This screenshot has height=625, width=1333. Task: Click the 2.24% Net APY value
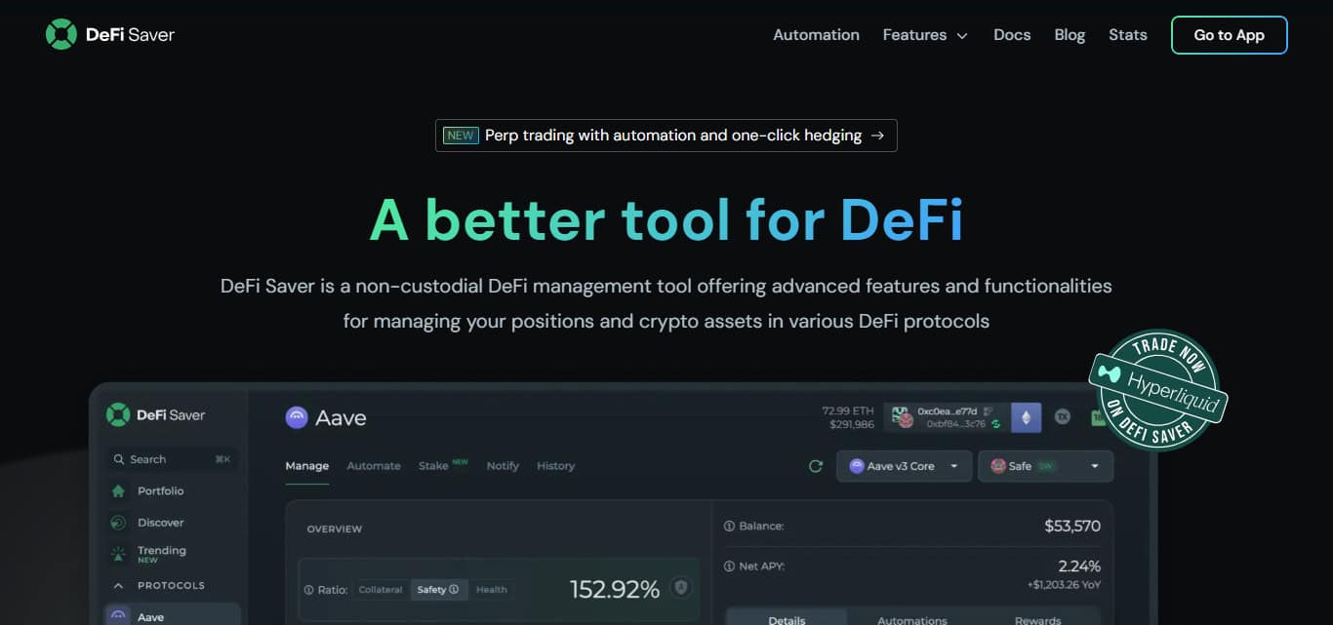click(1079, 566)
